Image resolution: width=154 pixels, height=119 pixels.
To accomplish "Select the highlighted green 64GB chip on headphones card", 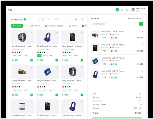I will (39, 56).
